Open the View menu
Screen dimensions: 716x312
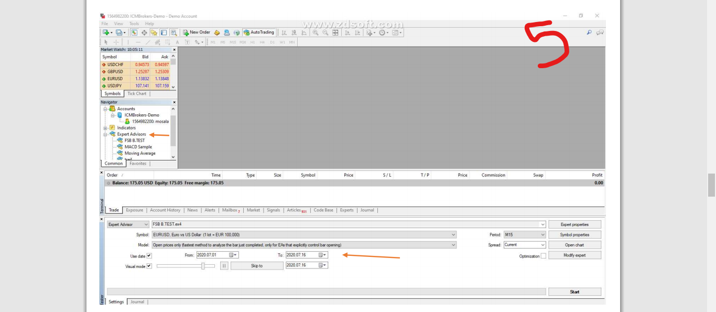[118, 24]
